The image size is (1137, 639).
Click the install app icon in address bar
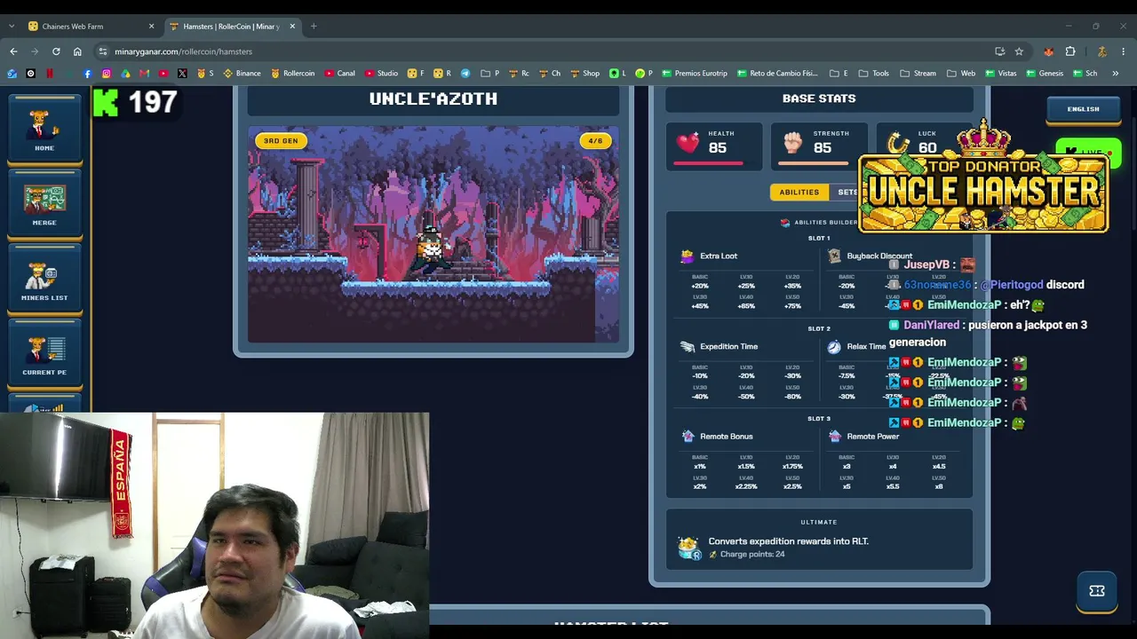[x=1000, y=51]
